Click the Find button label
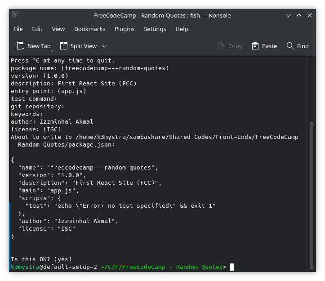Image resolution: width=325 pixels, height=281 pixels. (x=303, y=46)
